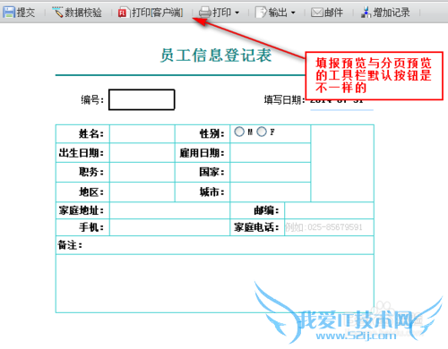Expand the 输出 dropdown arrow
Viewport: 448px width, 349px height.
coord(293,13)
